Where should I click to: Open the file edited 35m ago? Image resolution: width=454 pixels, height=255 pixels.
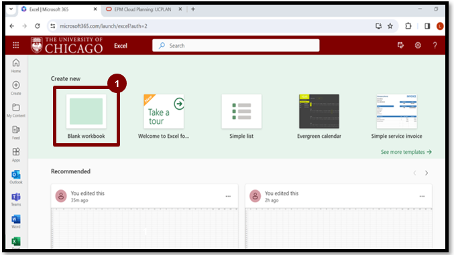click(x=144, y=216)
